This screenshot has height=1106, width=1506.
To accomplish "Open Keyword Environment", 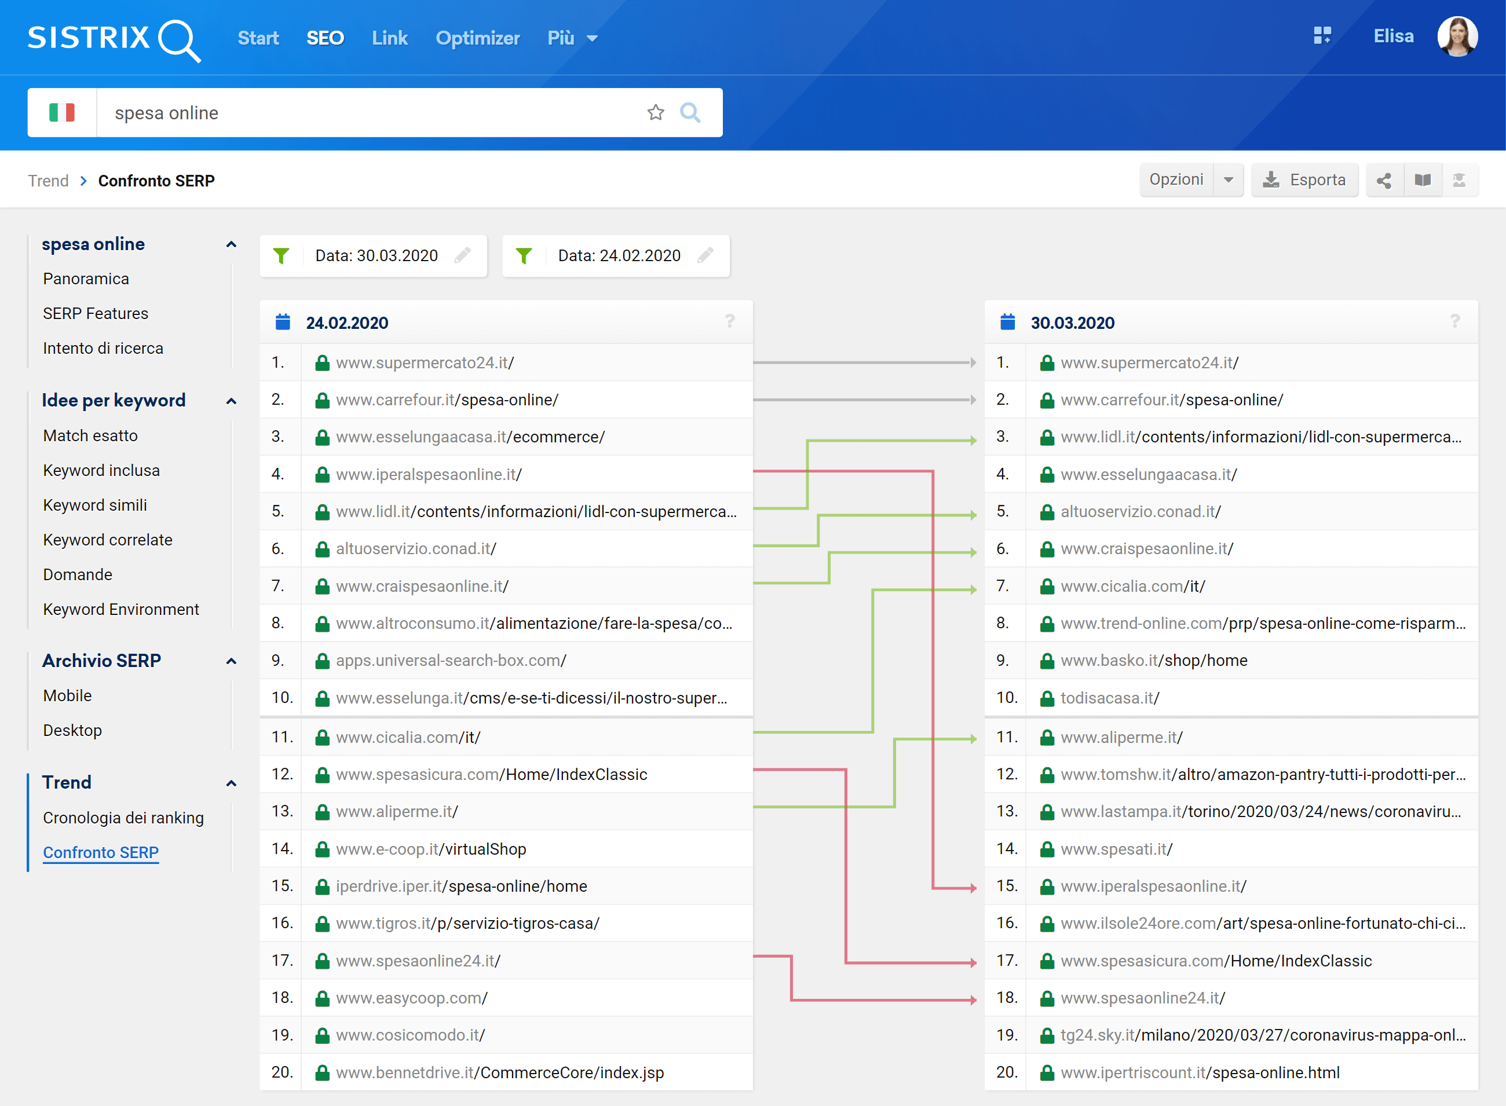I will [121, 610].
